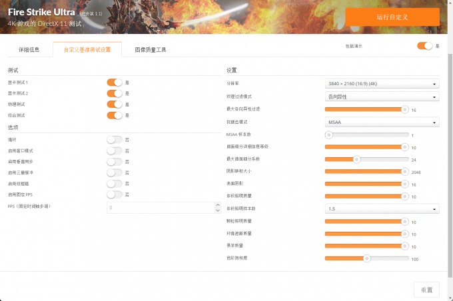Open the texture filtering mode dropdown
453x301 pixels.
[x=382, y=97]
